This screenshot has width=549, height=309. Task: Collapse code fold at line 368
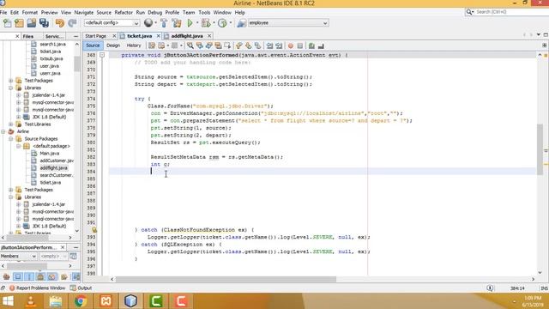pos(102,55)
